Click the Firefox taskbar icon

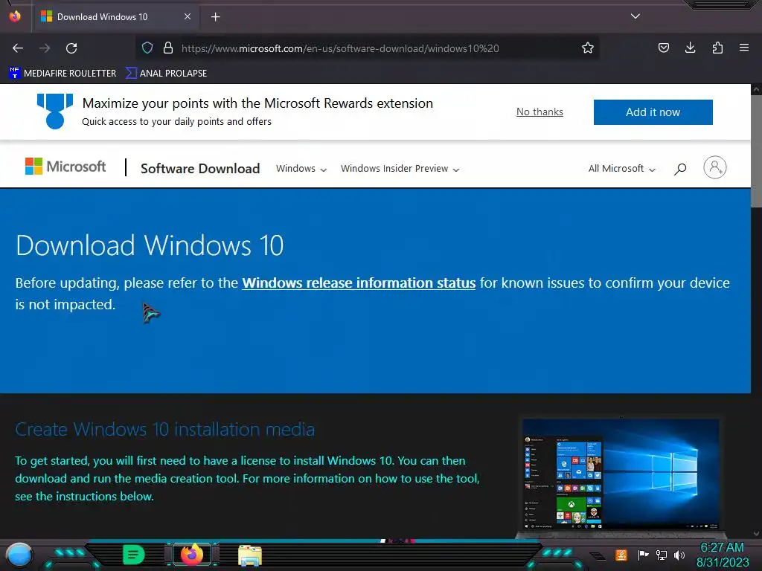(x=192, y=555)
